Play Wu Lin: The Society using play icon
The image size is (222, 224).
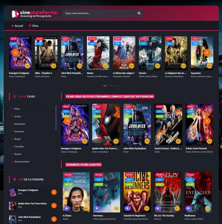coord(158,208)
